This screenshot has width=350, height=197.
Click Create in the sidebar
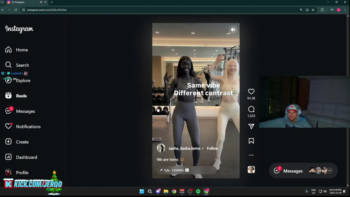coord(17,142)
